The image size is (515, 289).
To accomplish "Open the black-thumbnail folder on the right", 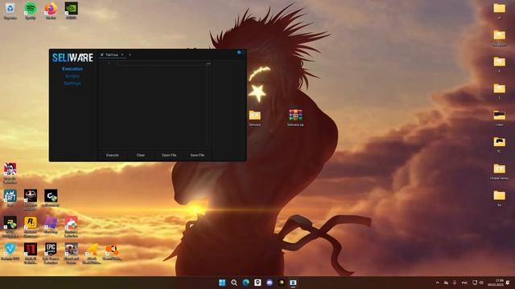I will (499, 118).
